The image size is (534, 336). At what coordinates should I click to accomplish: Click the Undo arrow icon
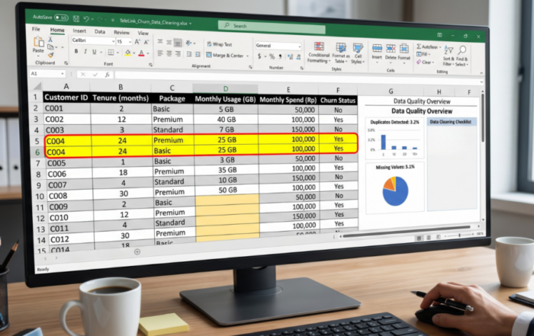point(86,19)
